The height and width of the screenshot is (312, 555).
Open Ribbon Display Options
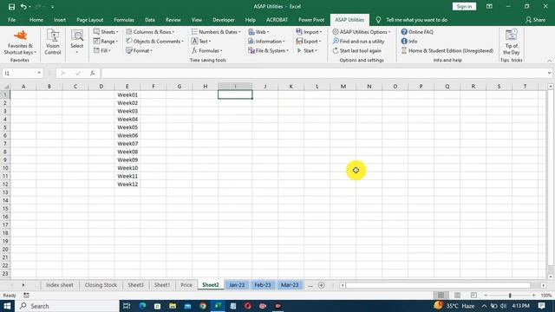pos(489,6)
